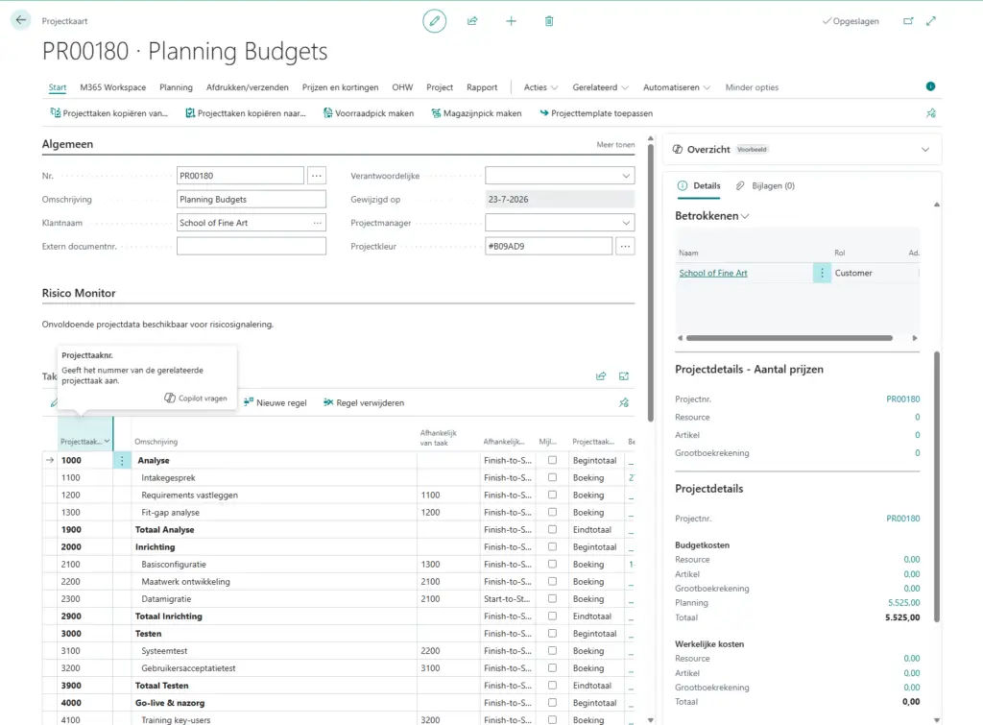Click the Meer tonen link
The image size is (983, 725).
click(x=615, y=144)
